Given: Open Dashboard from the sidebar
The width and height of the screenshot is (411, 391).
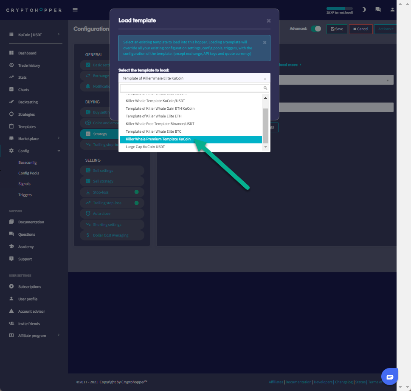Looking at the screenshot, I should (x=27, y=53).
